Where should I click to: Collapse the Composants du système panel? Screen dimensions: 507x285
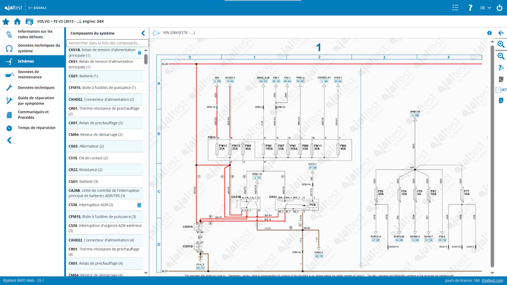143,33
